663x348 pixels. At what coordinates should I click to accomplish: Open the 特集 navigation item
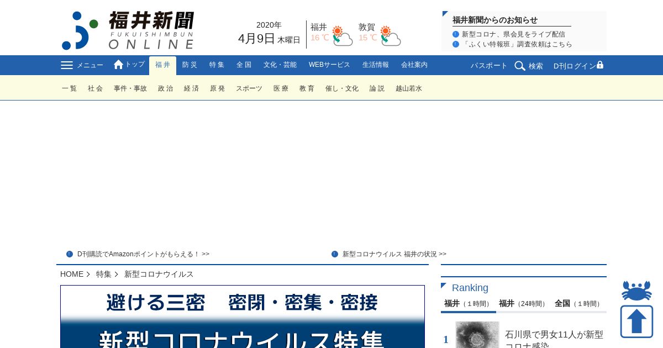[217, 65]
